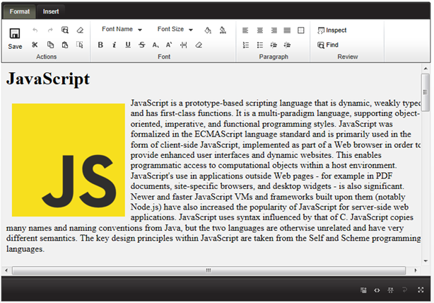Open the Font Size dropdown
Viewport: 434px width, 303px height.
[175, 29]
